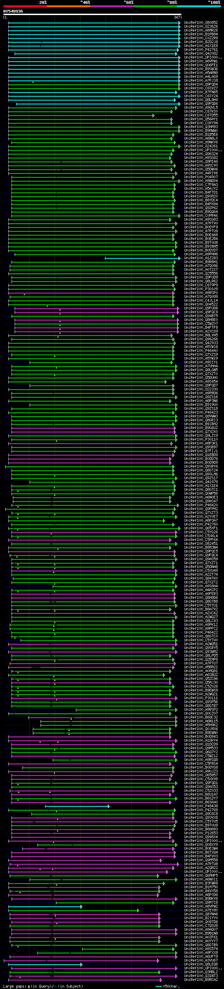Select the UniRef100_Q84TK0 label

point(201,578)
